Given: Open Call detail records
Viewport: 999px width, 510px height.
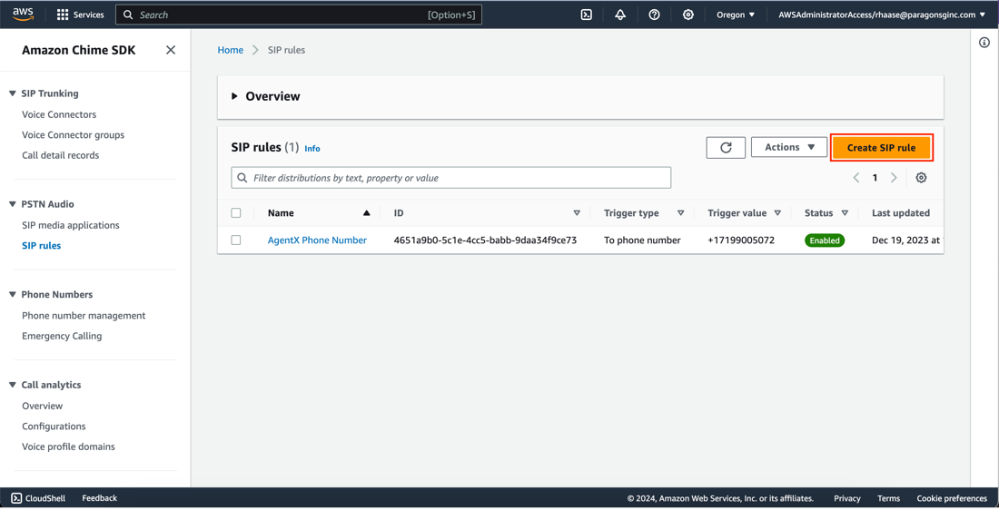Looking at the screenshot, I should point(61,155).
